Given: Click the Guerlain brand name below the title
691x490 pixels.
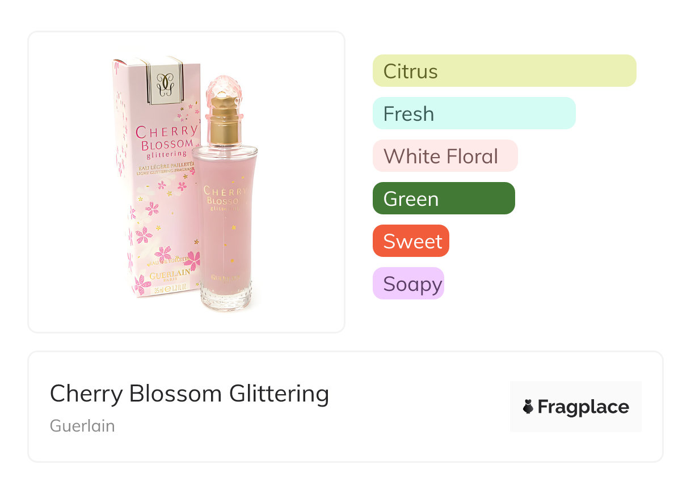Looking at the screenshot, I should [82, 426].
